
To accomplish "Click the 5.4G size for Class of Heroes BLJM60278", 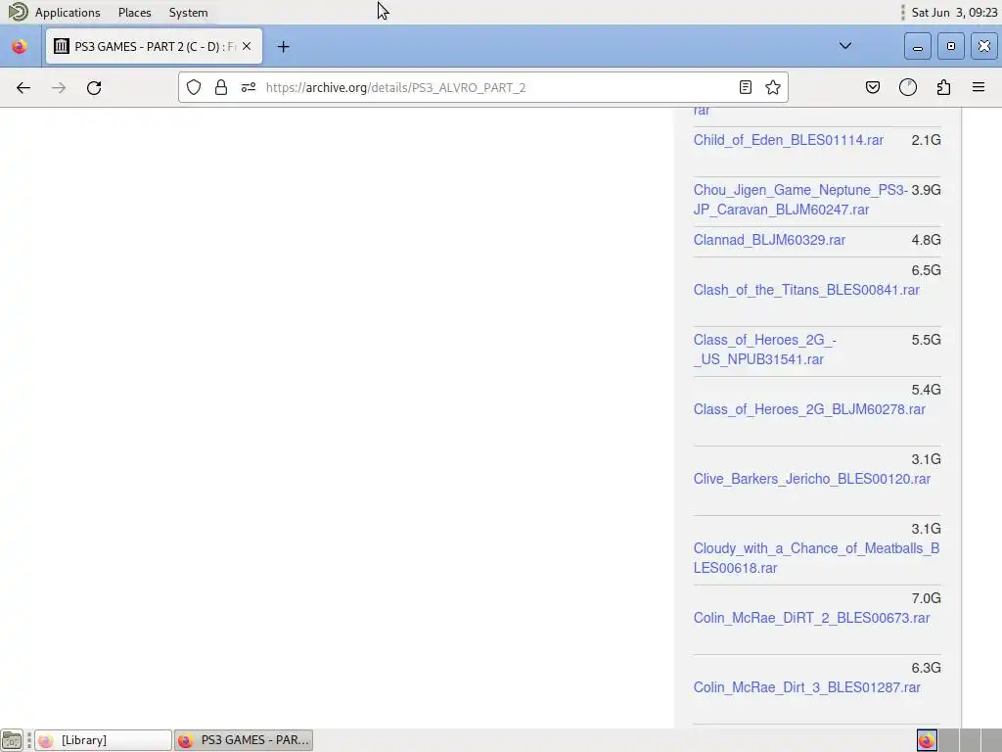I will (x=926, y=390).
